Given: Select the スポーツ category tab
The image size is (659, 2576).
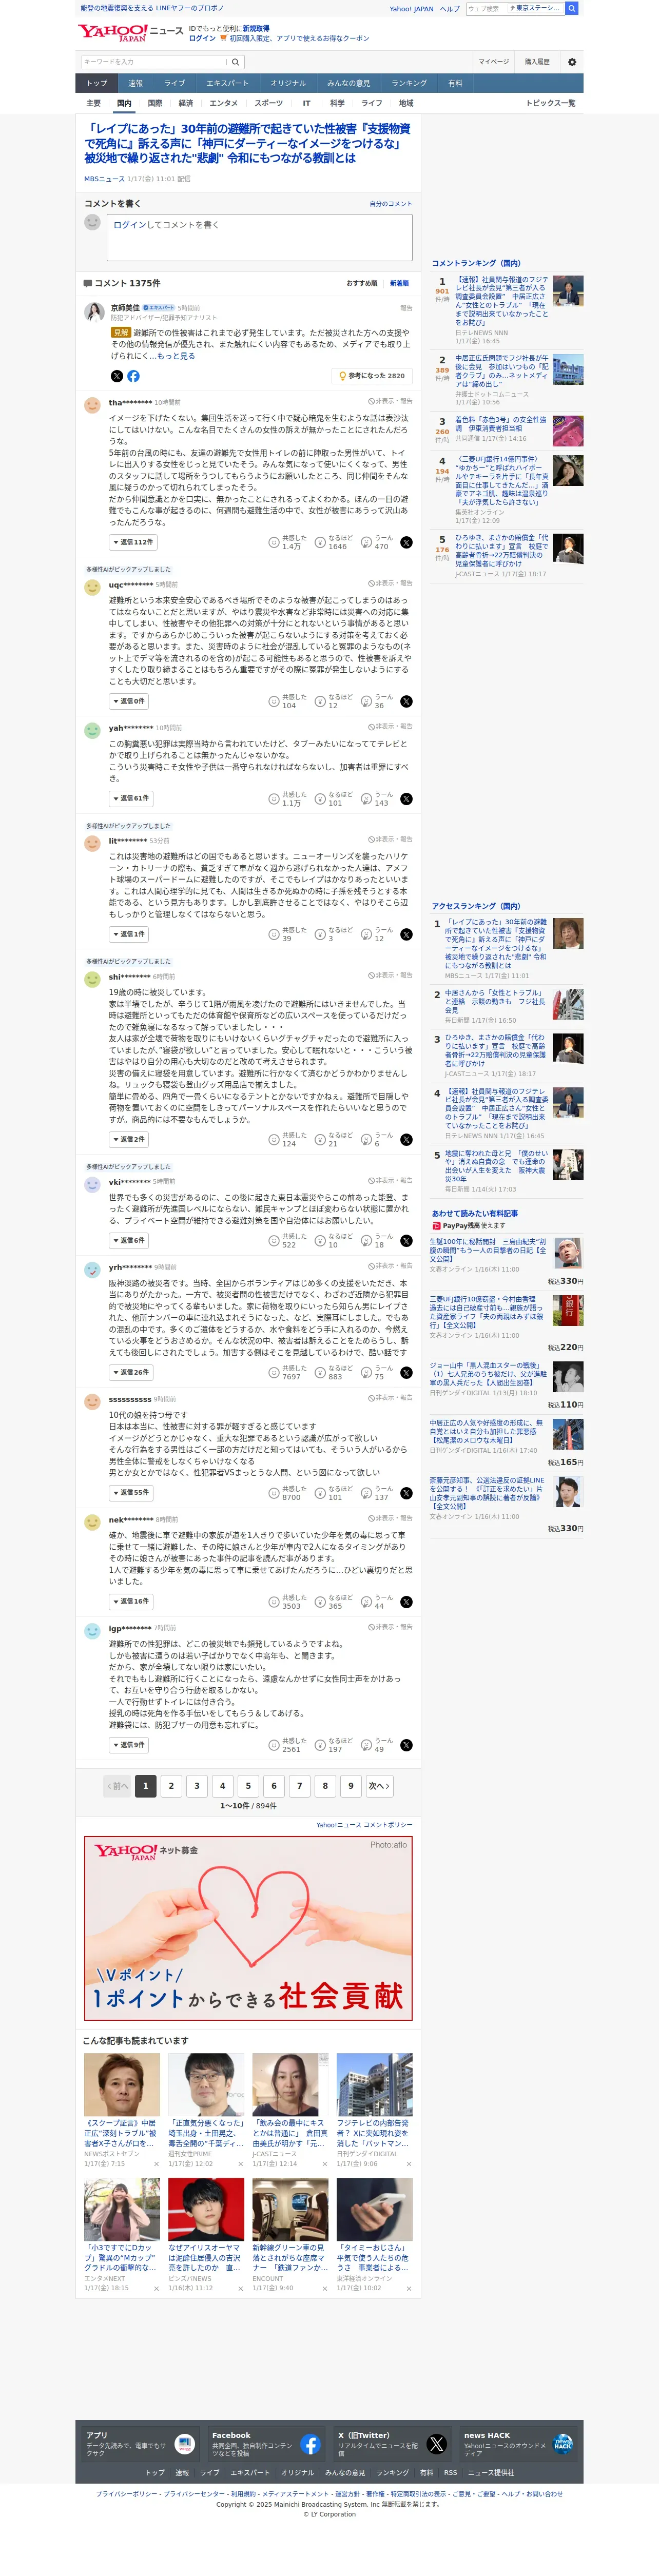Looking at the screenshot, I should 268,103.
